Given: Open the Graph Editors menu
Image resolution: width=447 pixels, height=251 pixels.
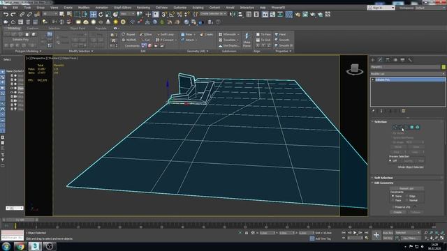Looking at the screenshot, I should click(x=123, y=8).
